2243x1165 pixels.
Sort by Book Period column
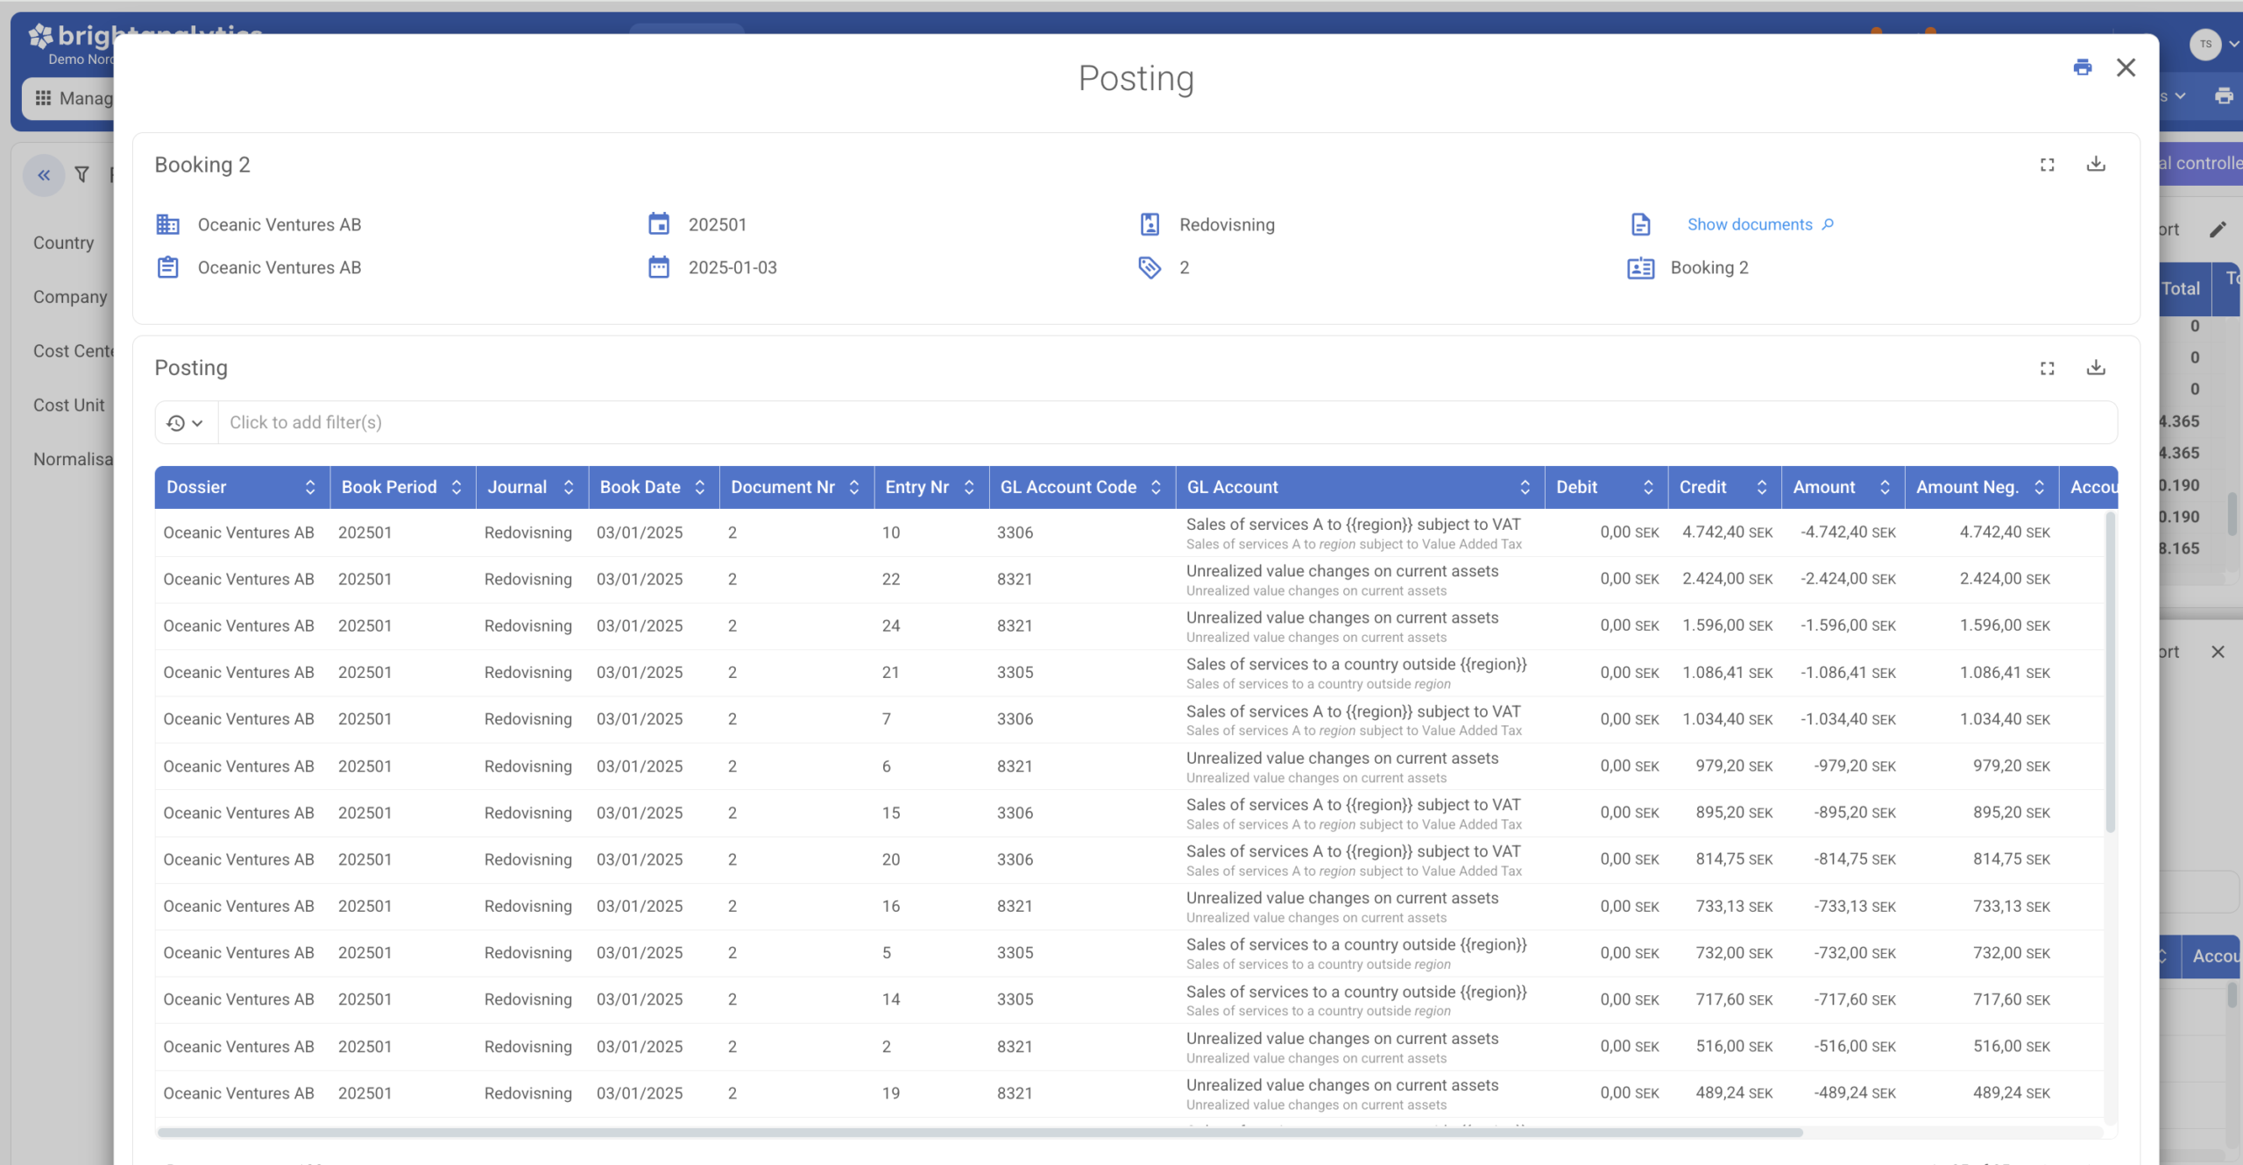click(456, 488)
